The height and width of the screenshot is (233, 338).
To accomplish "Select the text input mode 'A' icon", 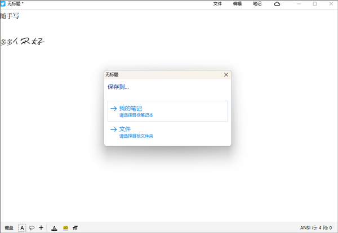I will 22,228.
